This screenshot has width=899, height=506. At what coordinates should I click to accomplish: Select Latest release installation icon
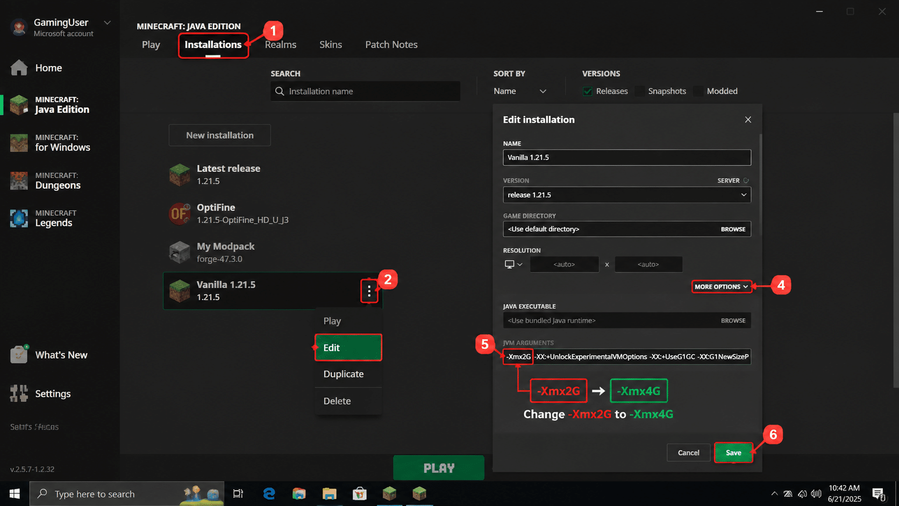tap(180, 175)
